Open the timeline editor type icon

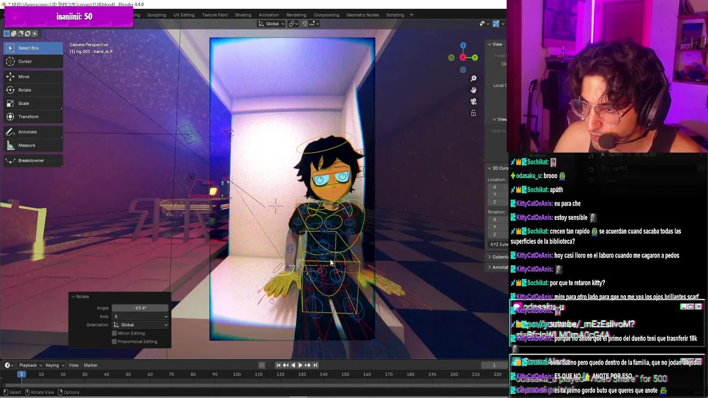pos(9,365)
